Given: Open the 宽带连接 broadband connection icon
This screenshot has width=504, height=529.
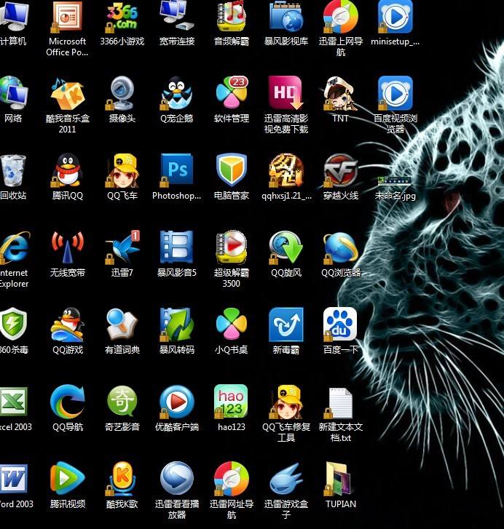Looking at the screenshot, I should pyautogui.click(x=176, y=17).
